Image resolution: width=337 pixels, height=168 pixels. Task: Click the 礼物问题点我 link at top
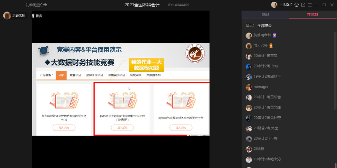click(36, 5)
